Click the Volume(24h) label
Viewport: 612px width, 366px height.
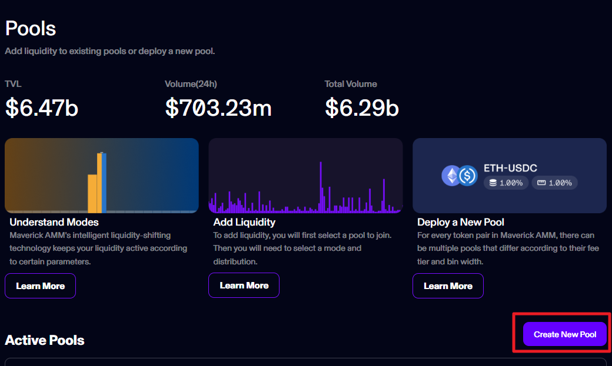click(x=191, y=84)
